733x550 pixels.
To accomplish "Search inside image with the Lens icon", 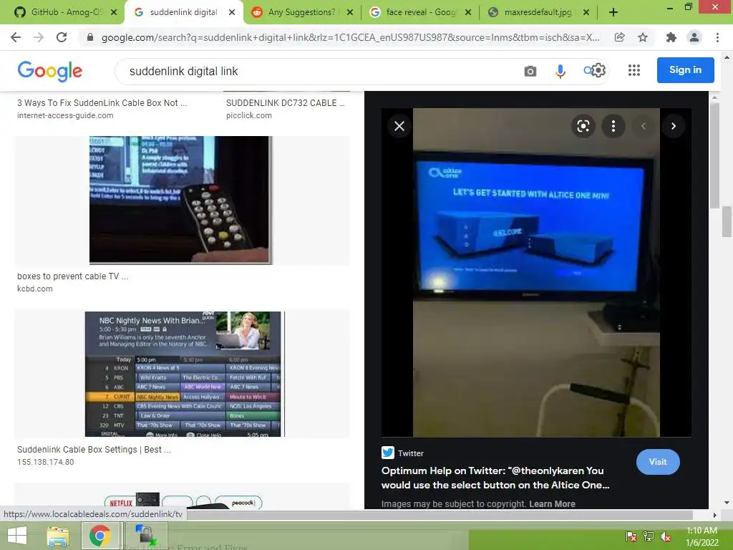I will point(583,126).
